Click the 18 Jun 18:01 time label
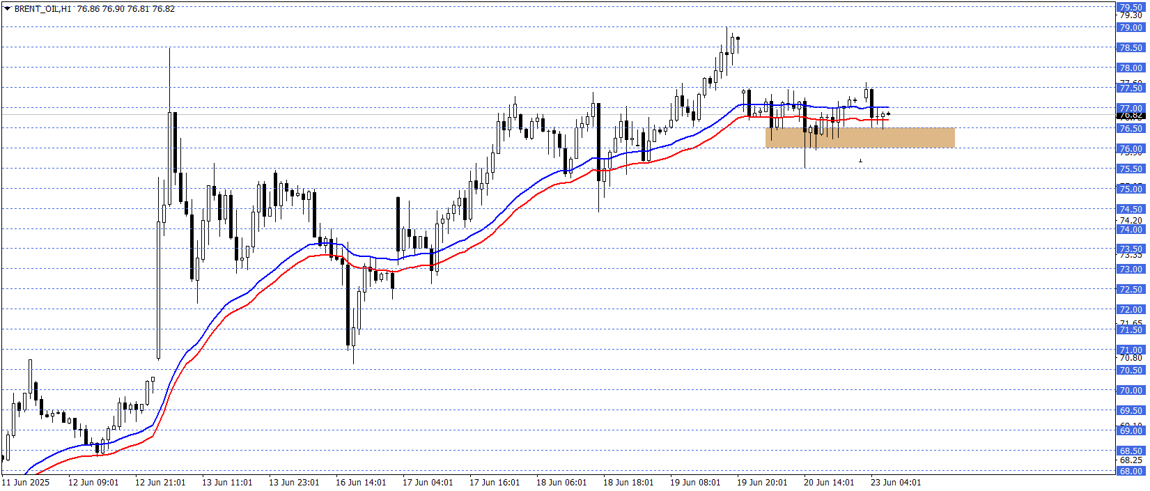This screenshot has height=491, width=1150. point(628,482)
